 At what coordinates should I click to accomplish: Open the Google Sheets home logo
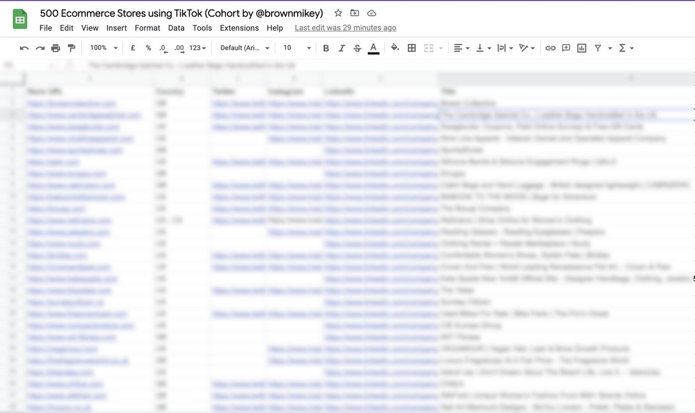tap(20, 20)
